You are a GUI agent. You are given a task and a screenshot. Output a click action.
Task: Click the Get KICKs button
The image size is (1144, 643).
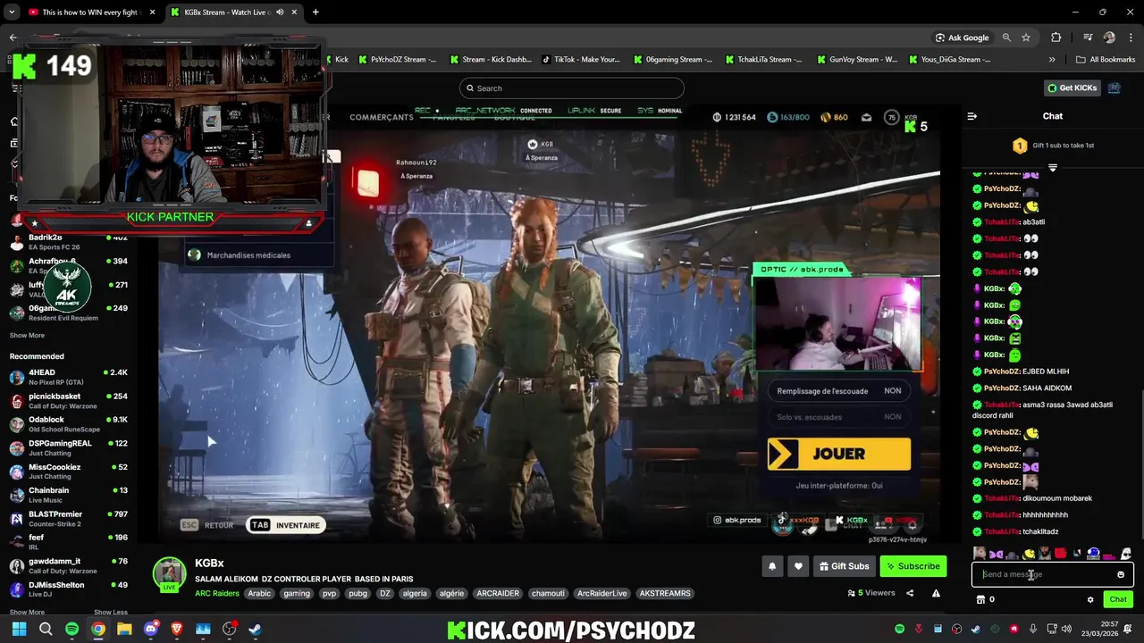point(1072,88)
